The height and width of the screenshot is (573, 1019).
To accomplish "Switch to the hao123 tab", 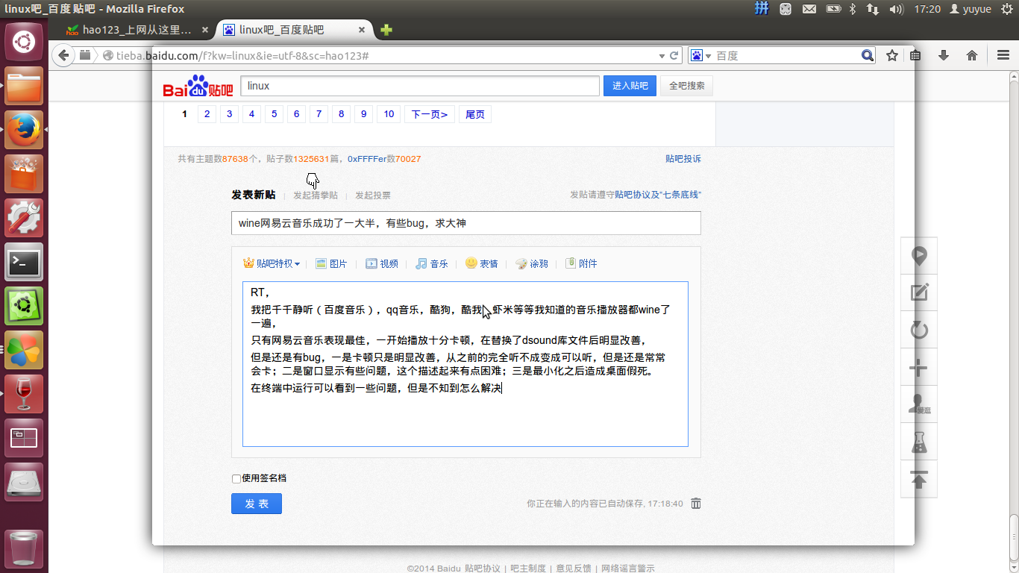I will coord(137,30).
